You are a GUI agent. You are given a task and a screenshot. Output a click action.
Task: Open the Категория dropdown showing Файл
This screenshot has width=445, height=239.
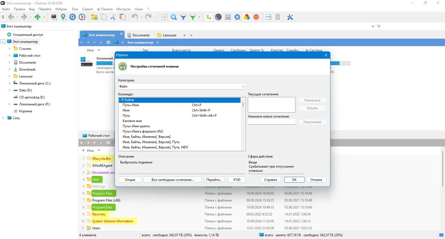[x=182, y=86]
